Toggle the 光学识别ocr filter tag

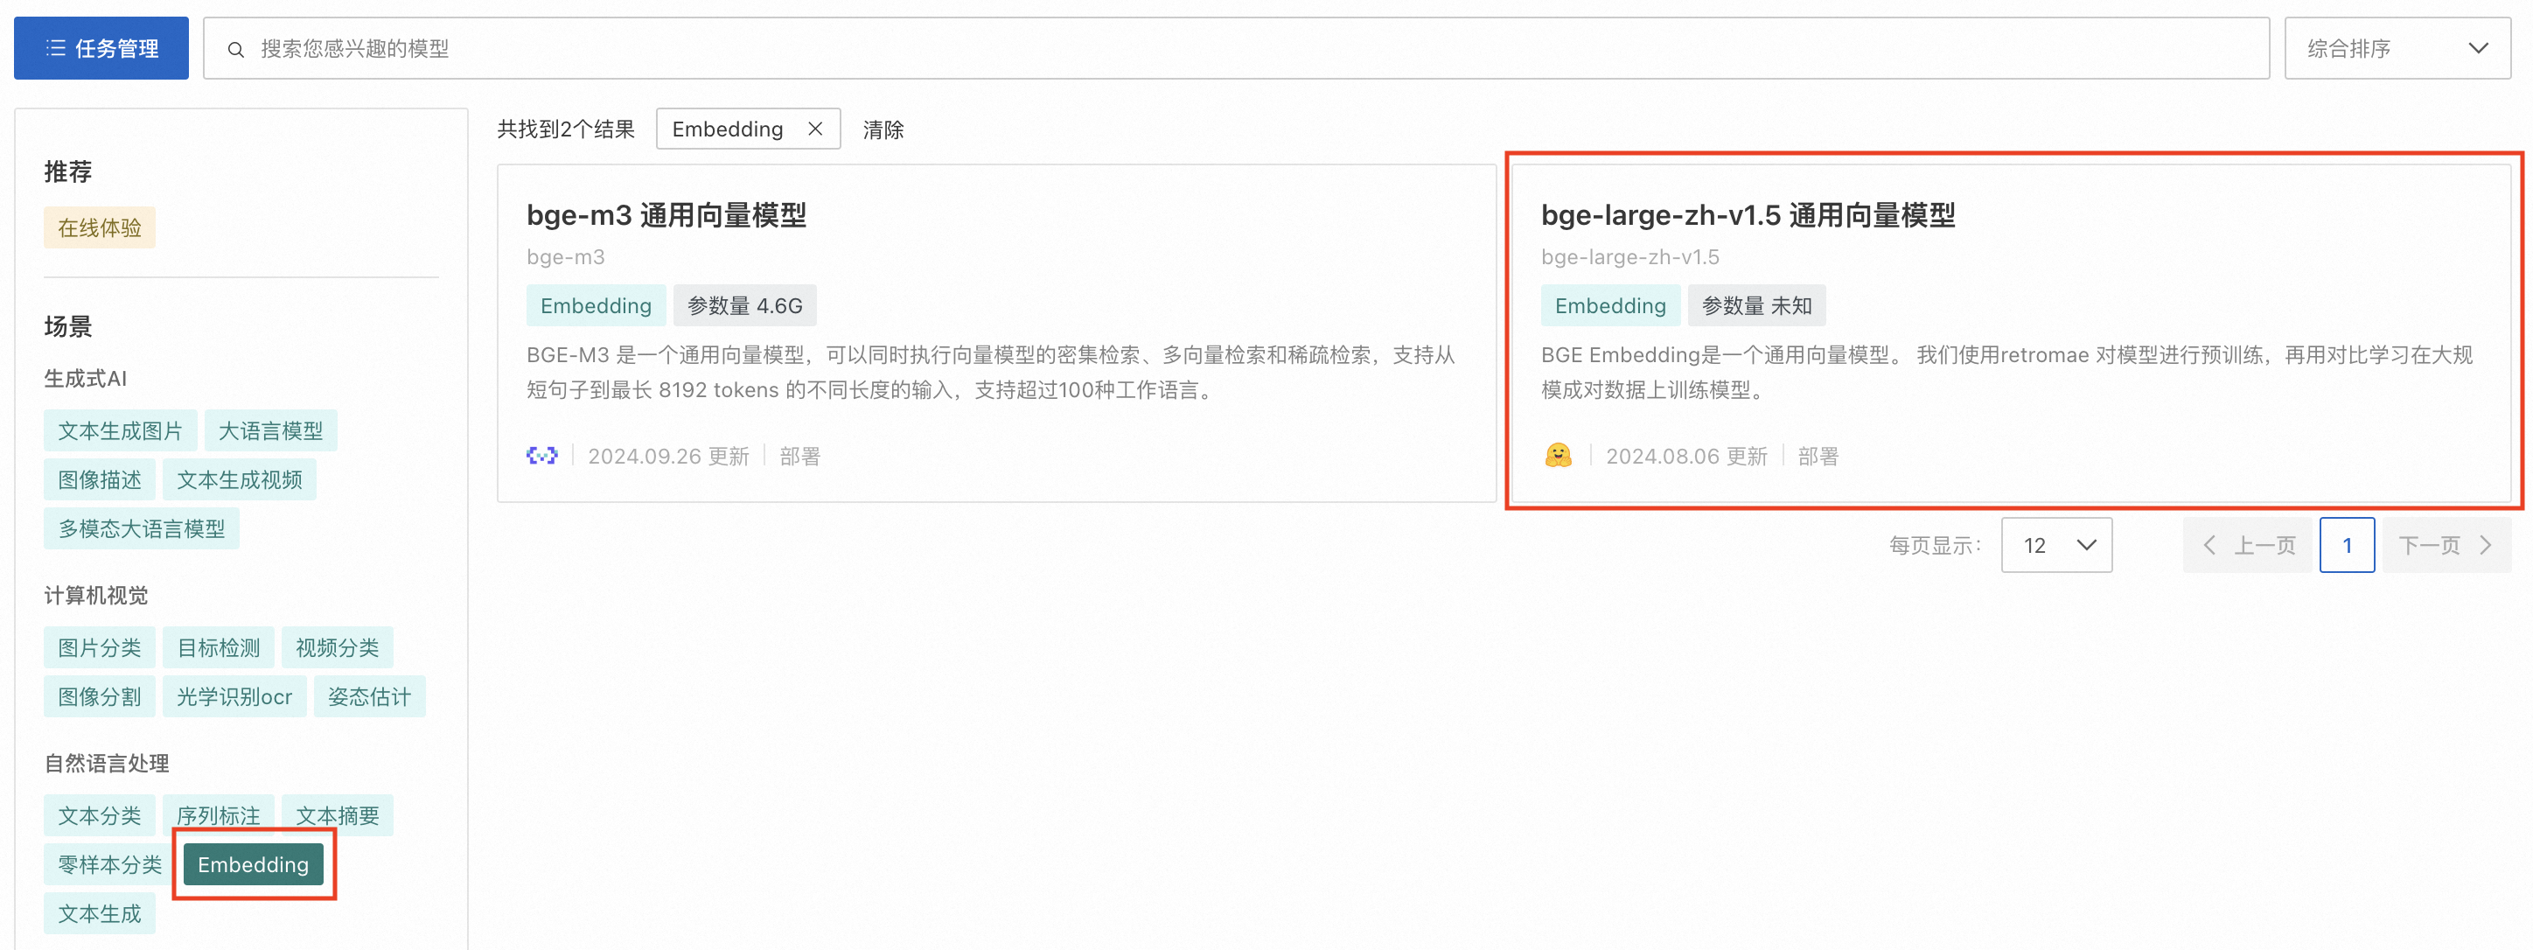[x=234, y=697]
